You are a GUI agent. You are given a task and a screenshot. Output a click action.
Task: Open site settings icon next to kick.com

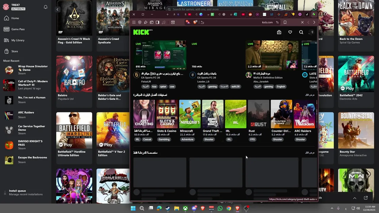(277, 22)
